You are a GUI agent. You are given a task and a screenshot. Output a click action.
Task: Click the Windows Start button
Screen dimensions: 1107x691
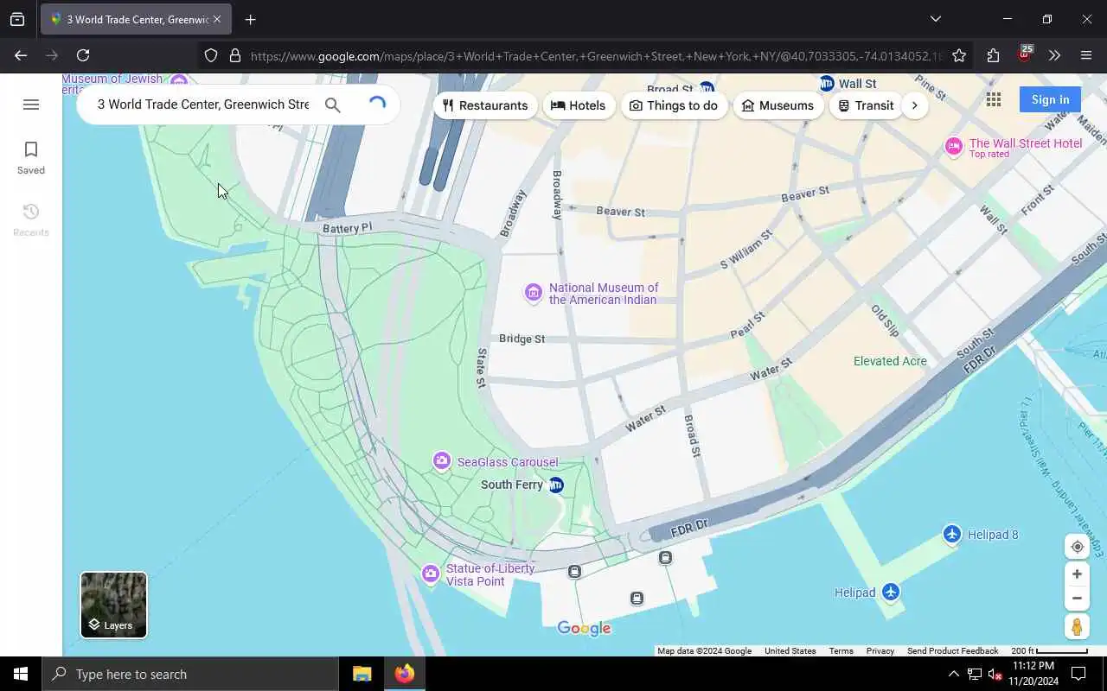click(x=21, y=674)
